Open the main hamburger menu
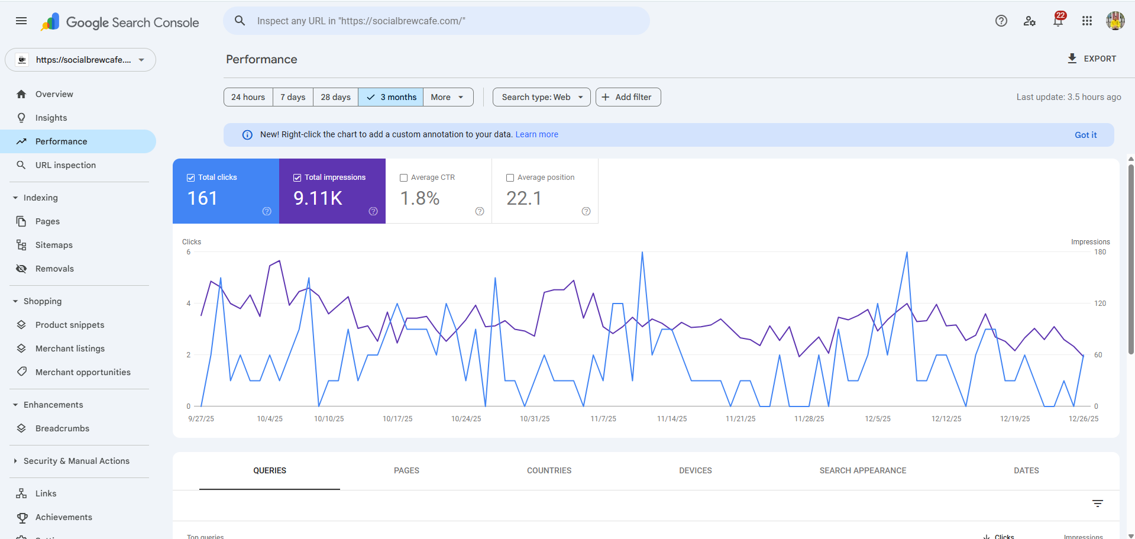Viewport: 1135px width, 539px height. click(21, 21)
